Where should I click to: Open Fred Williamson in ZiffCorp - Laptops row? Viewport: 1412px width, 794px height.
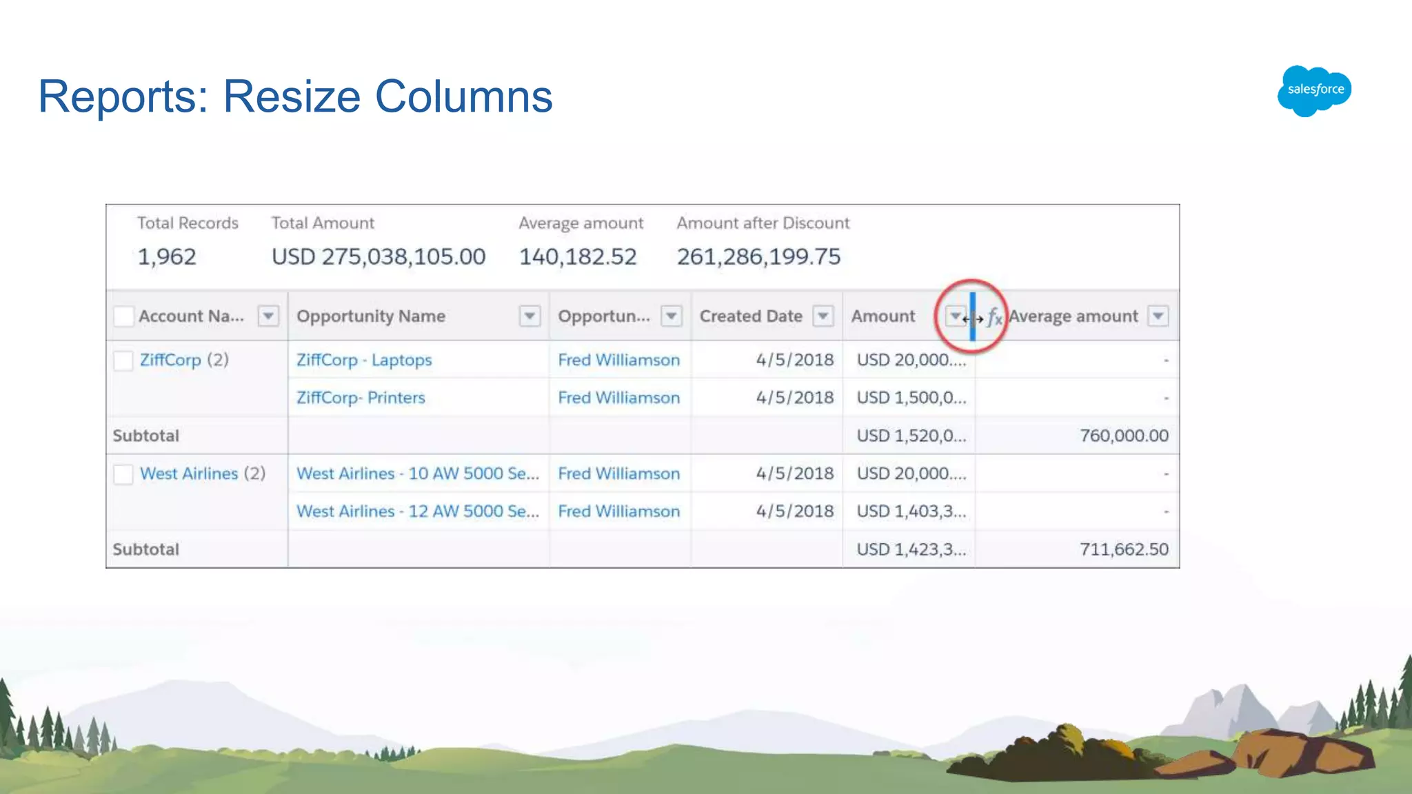619,360
